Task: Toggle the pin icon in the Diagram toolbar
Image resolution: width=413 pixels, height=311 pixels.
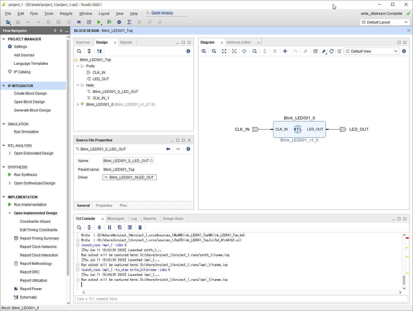Action: tap(324, 51)
